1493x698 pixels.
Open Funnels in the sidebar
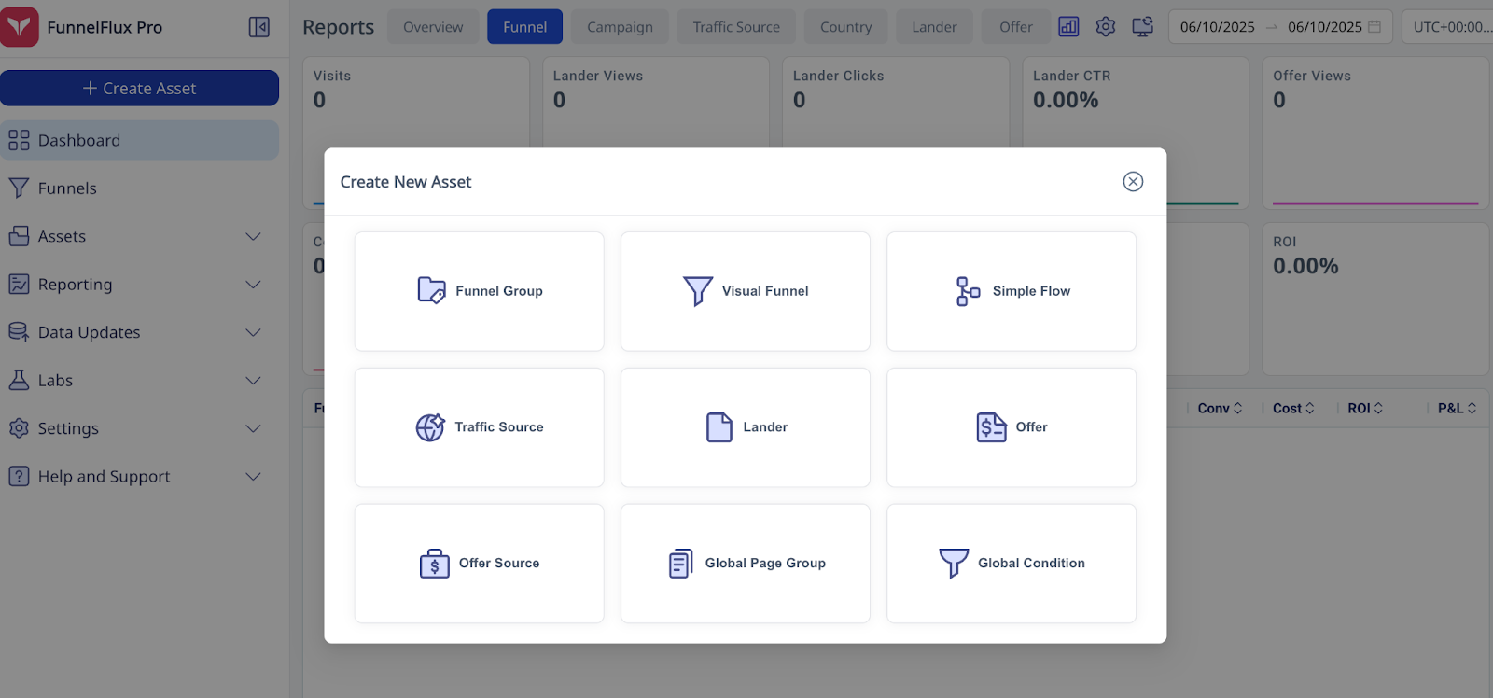click(x=67, y=188)
